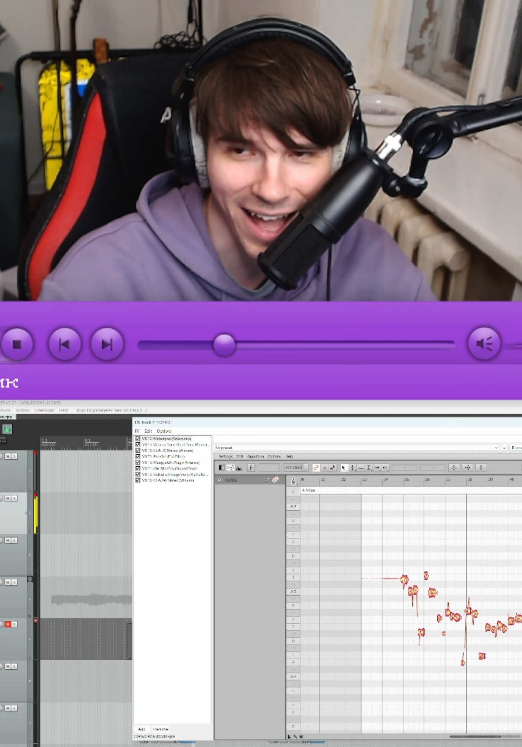
Task: Solo track 4 with its S button
Action: pos(14,582)
